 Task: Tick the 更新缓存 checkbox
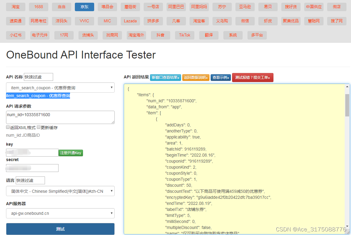[39, 127]
